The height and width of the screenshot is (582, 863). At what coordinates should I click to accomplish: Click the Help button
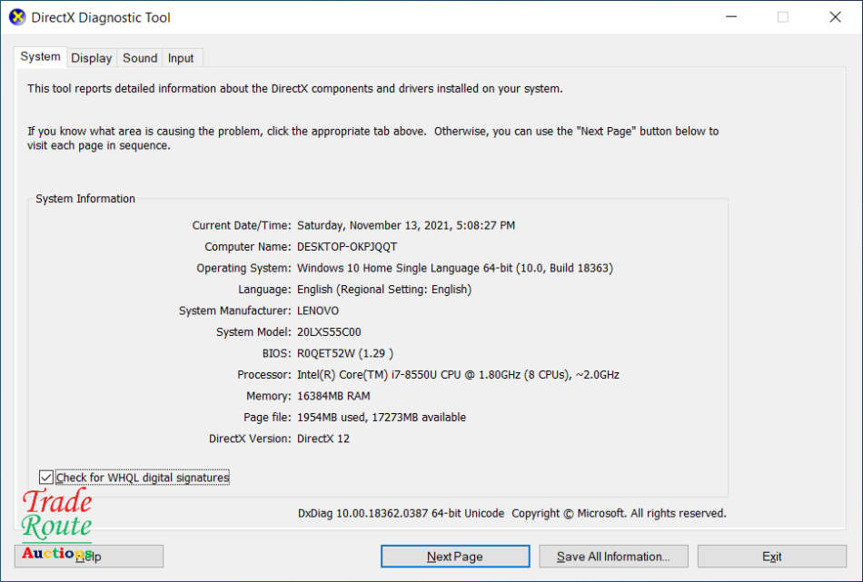click(88, 556)
